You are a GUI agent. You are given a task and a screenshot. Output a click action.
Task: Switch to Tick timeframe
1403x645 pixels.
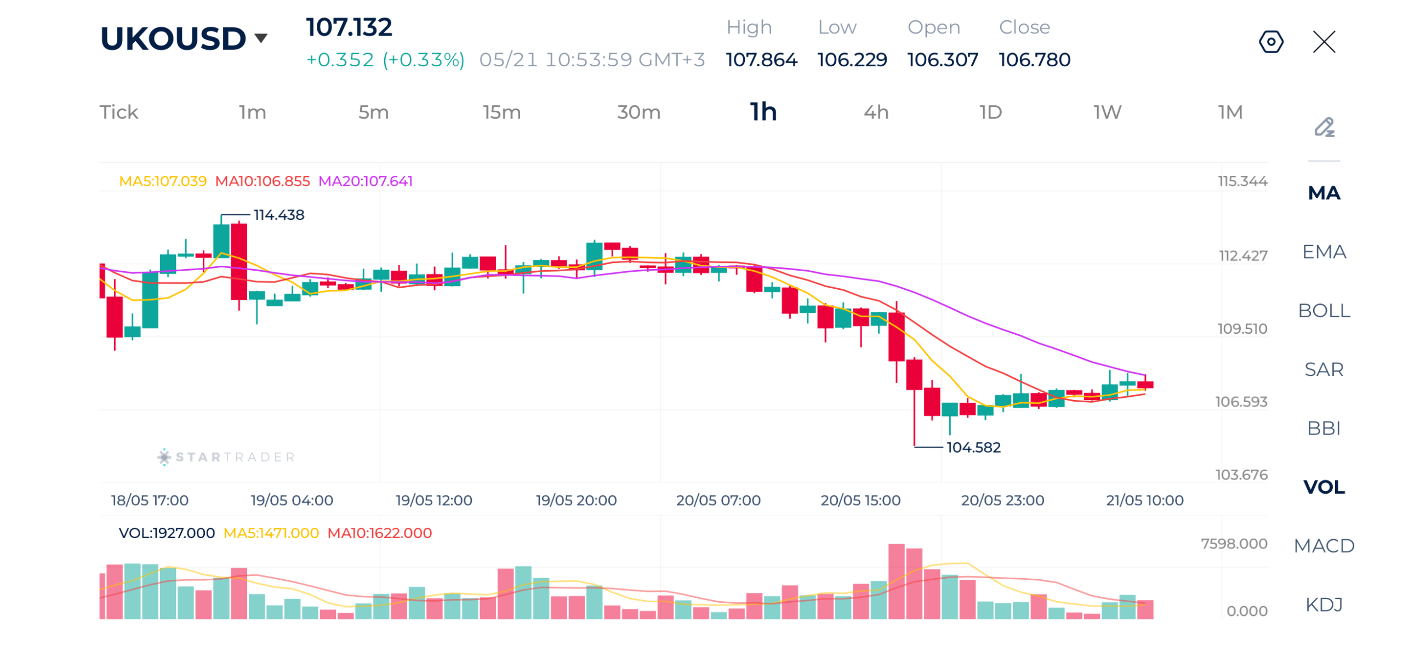tap(118, 112)
